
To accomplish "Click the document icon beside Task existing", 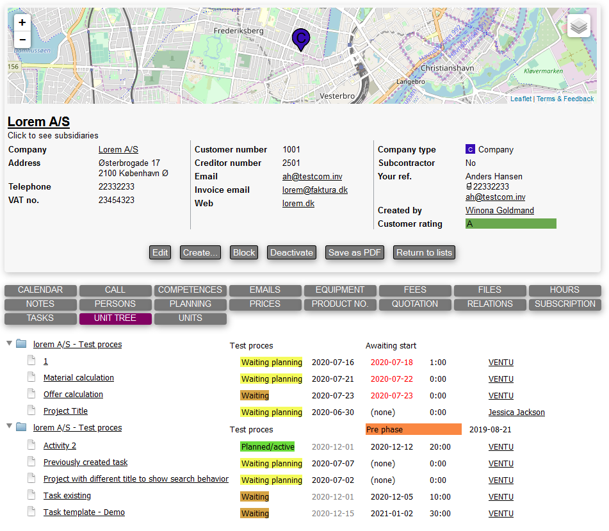I will click(x=31, y=495).
